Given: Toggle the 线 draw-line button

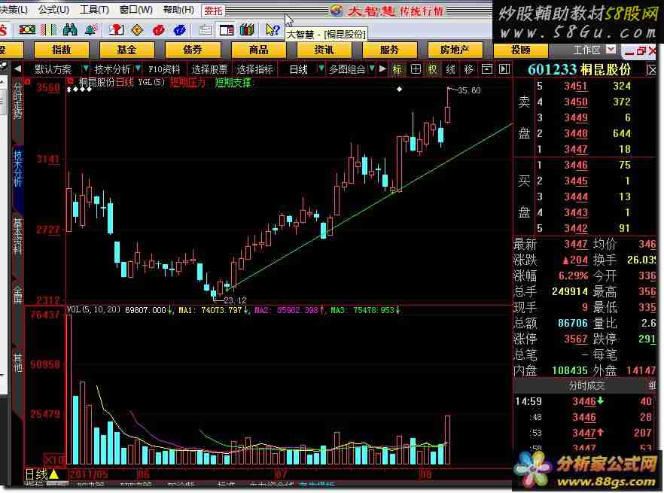Looking at the screenshot, I should (x=450, y=69).
